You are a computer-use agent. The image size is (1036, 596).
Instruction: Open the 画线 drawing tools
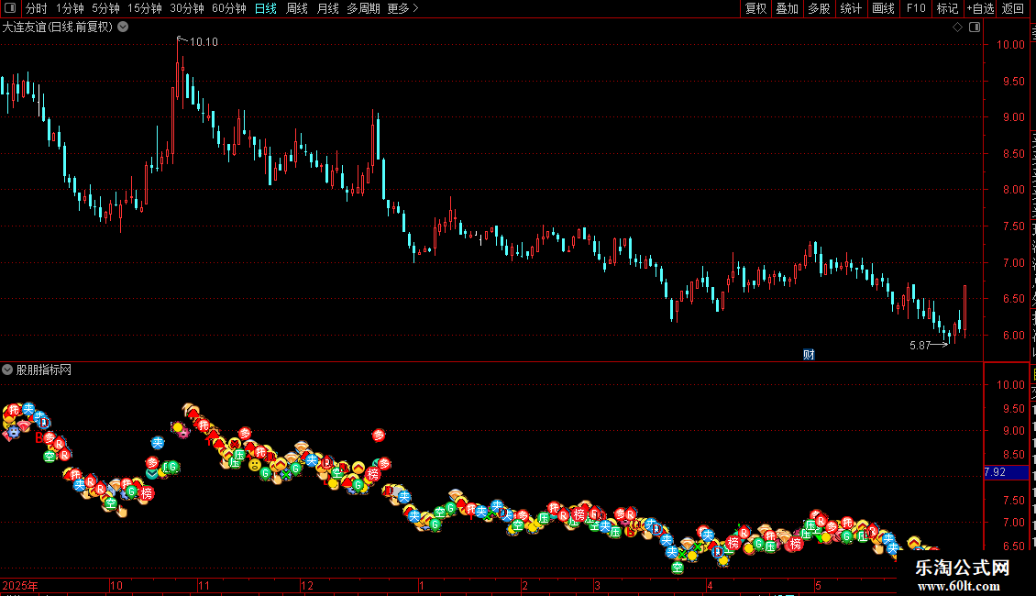pyautogui.click(x=884, y=8)
